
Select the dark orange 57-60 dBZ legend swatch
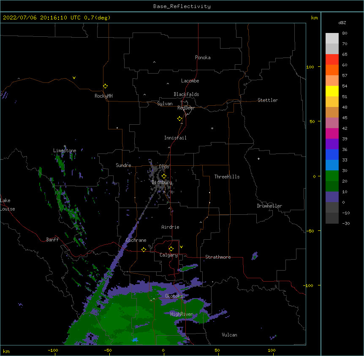coord(332,70)
